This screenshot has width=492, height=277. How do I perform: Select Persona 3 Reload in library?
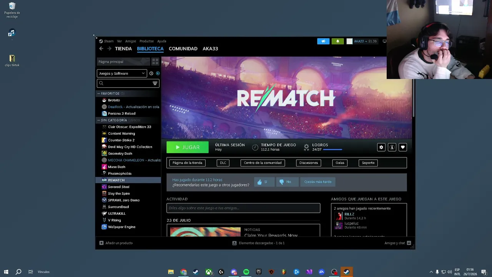pyautogui.click(x=121, y=113)
